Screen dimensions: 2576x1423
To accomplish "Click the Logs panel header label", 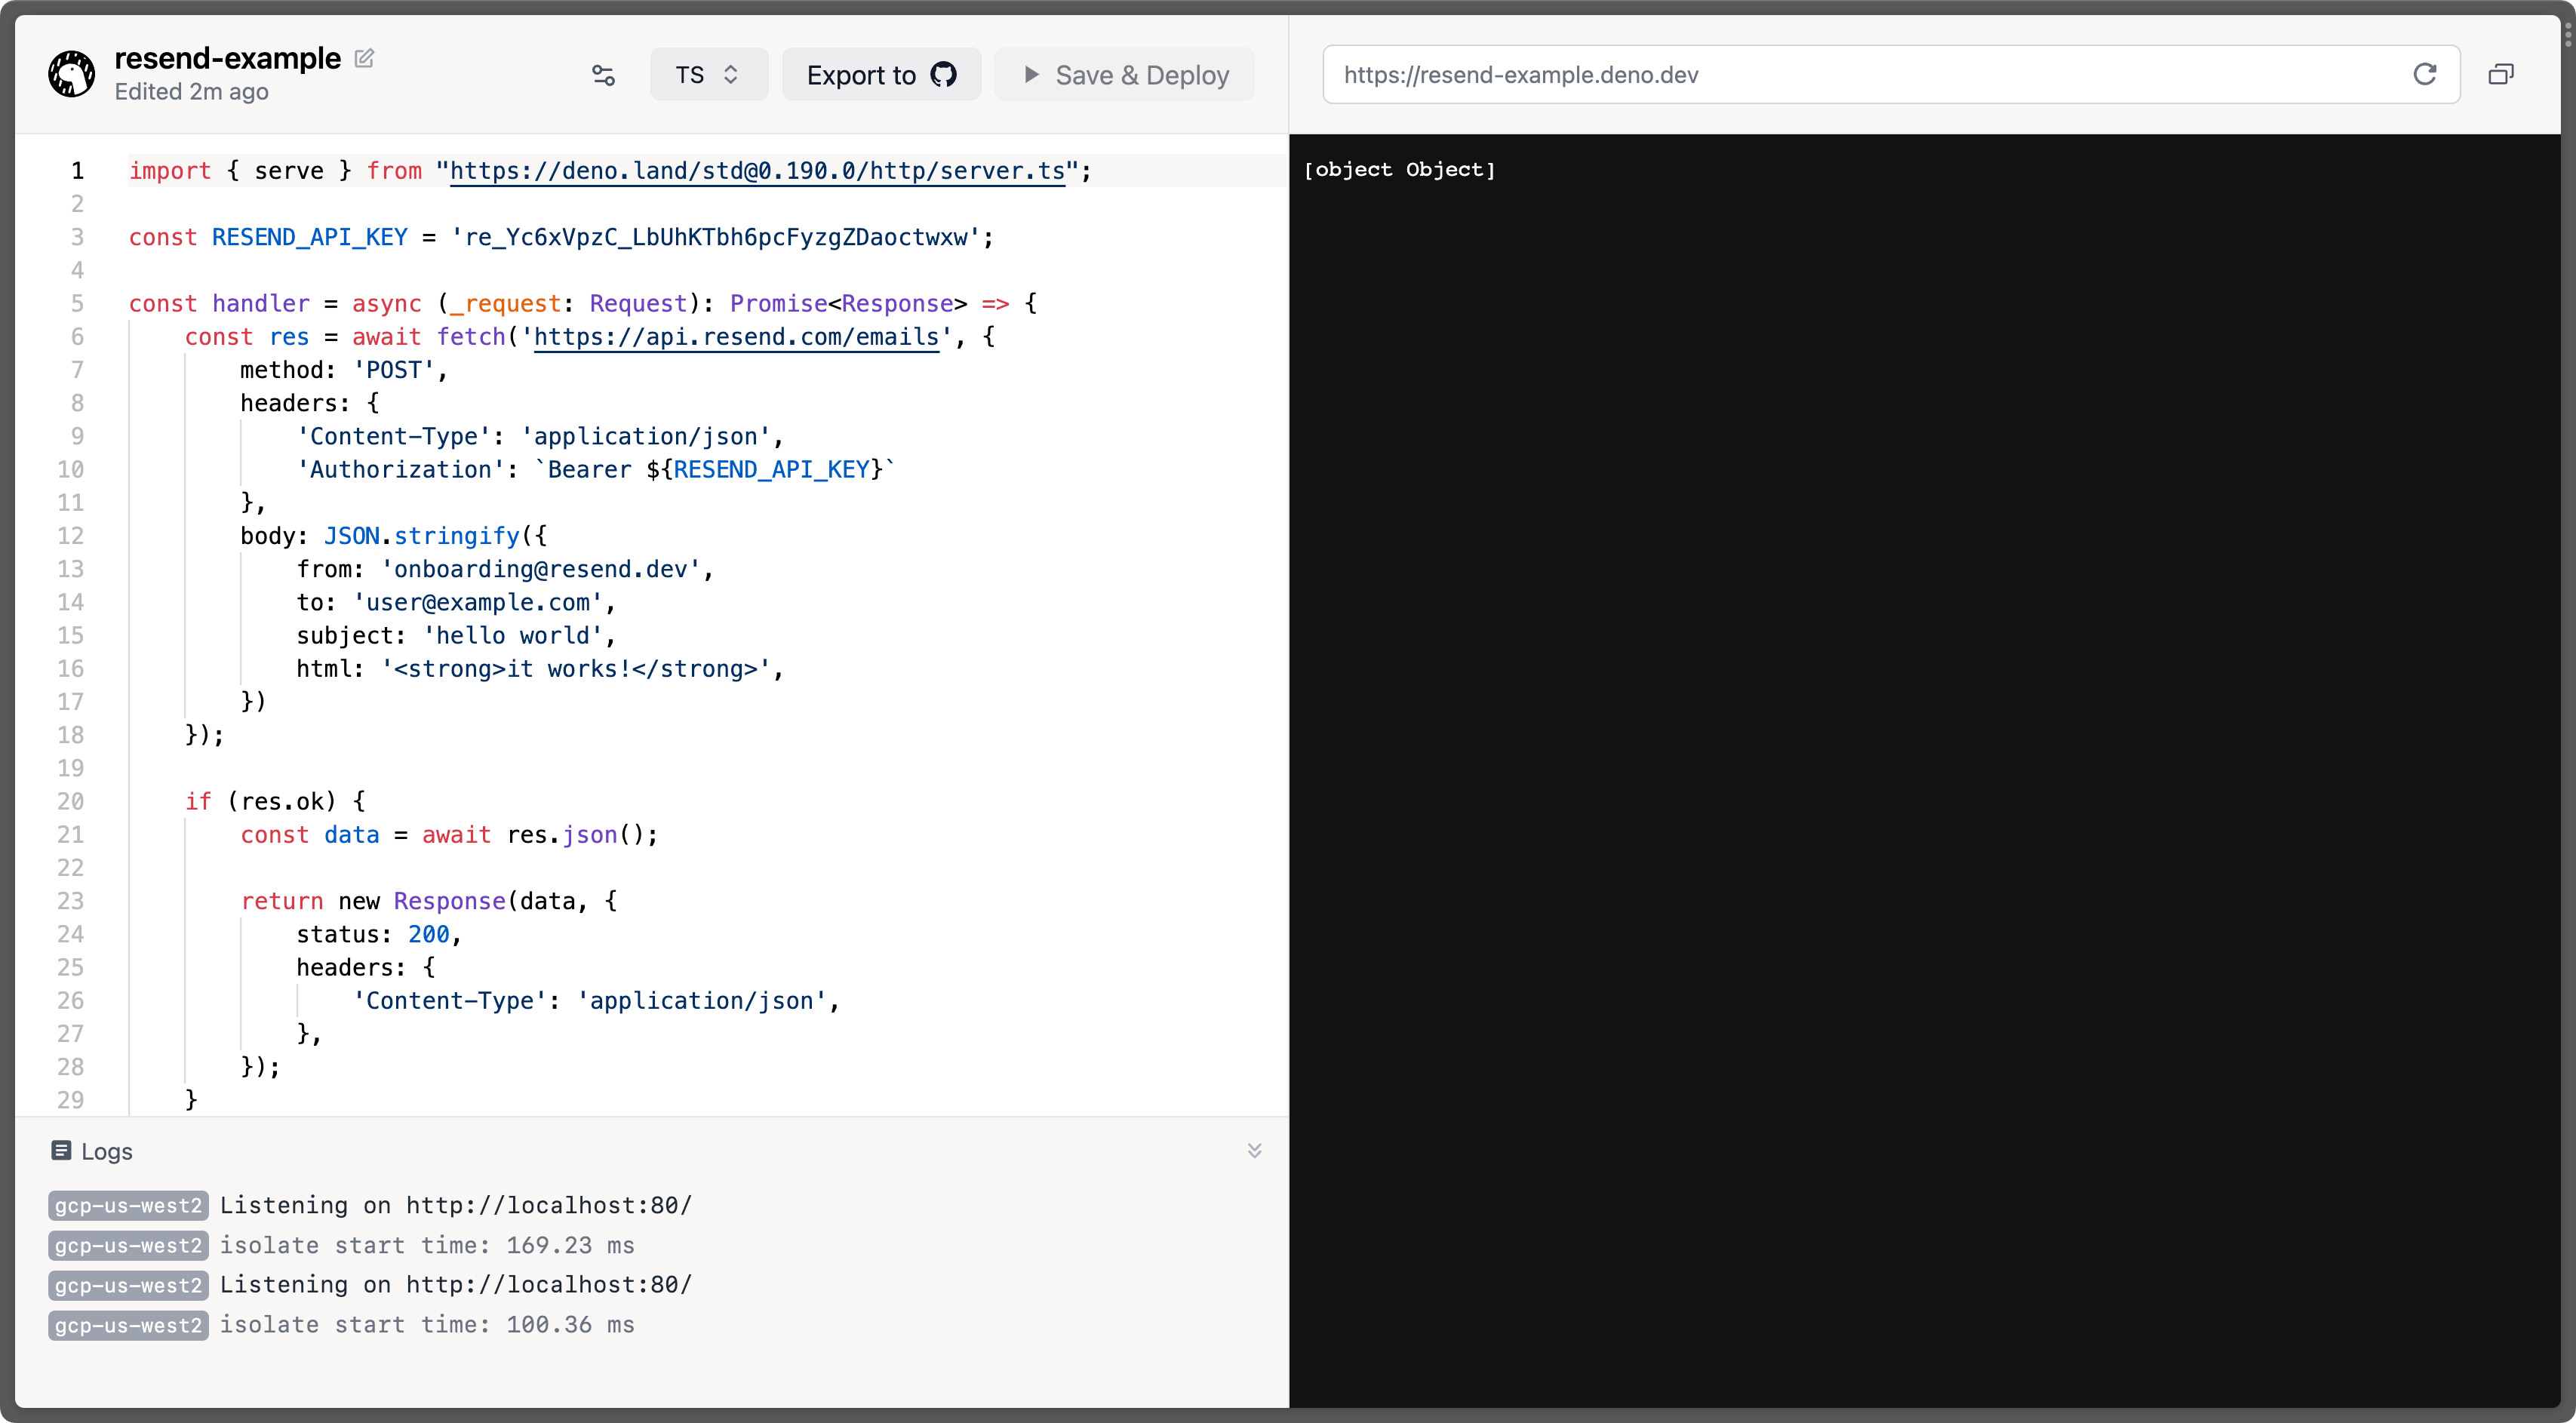I will 107,1151.
